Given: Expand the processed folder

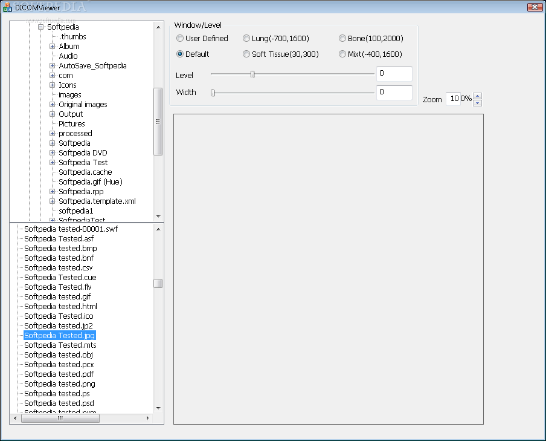Looking at the screenshot, I should pyautogui.click(x=52, y=133).
